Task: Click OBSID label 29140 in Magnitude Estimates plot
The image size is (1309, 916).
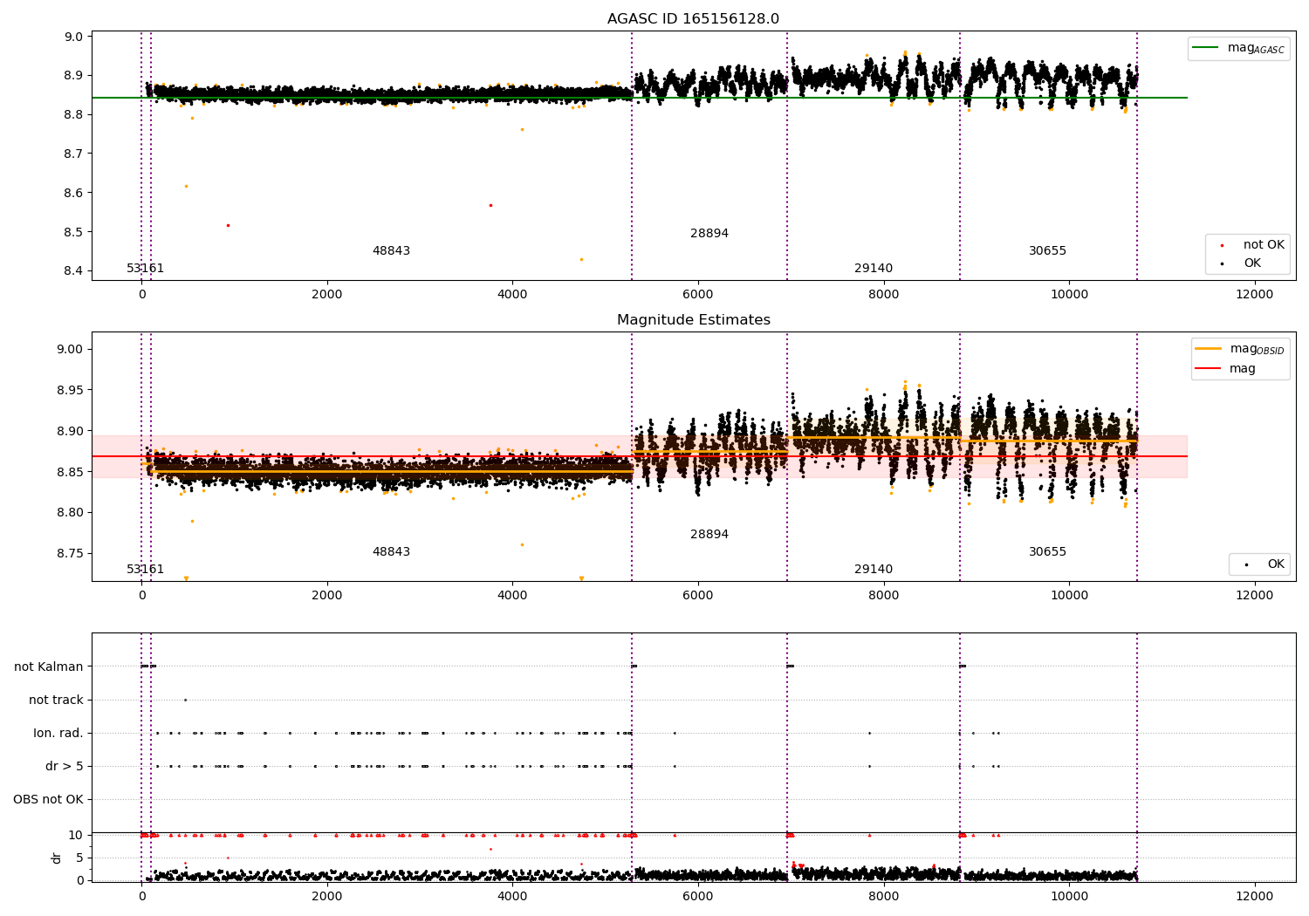Action: (x=874, y=570)
